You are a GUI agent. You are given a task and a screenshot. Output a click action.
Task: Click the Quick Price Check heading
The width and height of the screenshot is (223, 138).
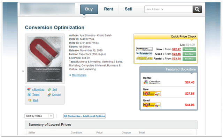pos(184,37)
